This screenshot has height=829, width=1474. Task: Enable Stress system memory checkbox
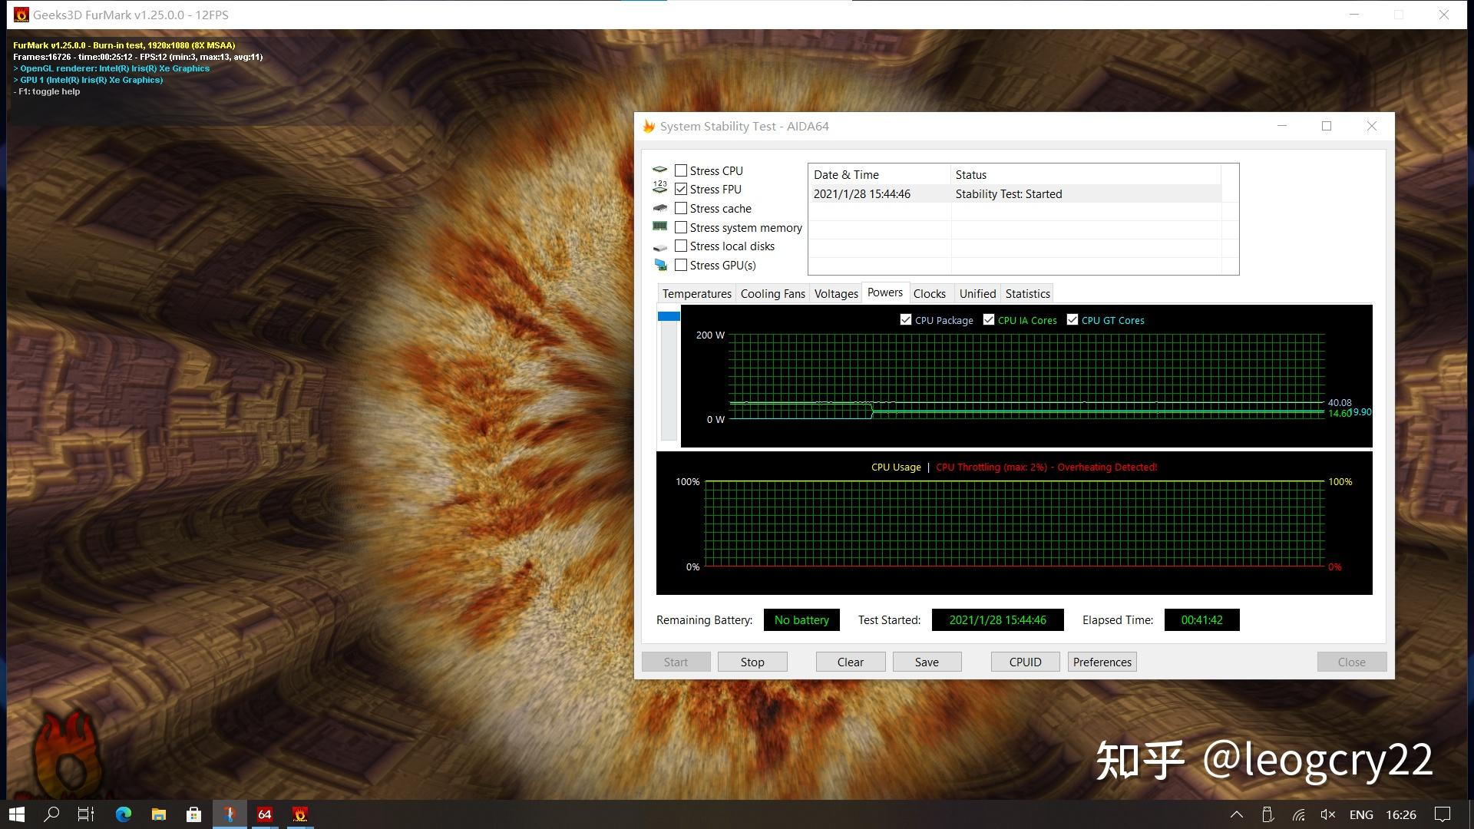point(681,227)
